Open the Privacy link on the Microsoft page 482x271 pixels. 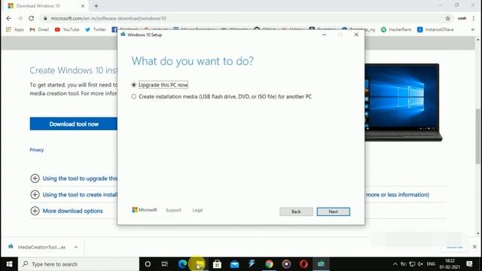pyautogui.click(x=37, y=150)
